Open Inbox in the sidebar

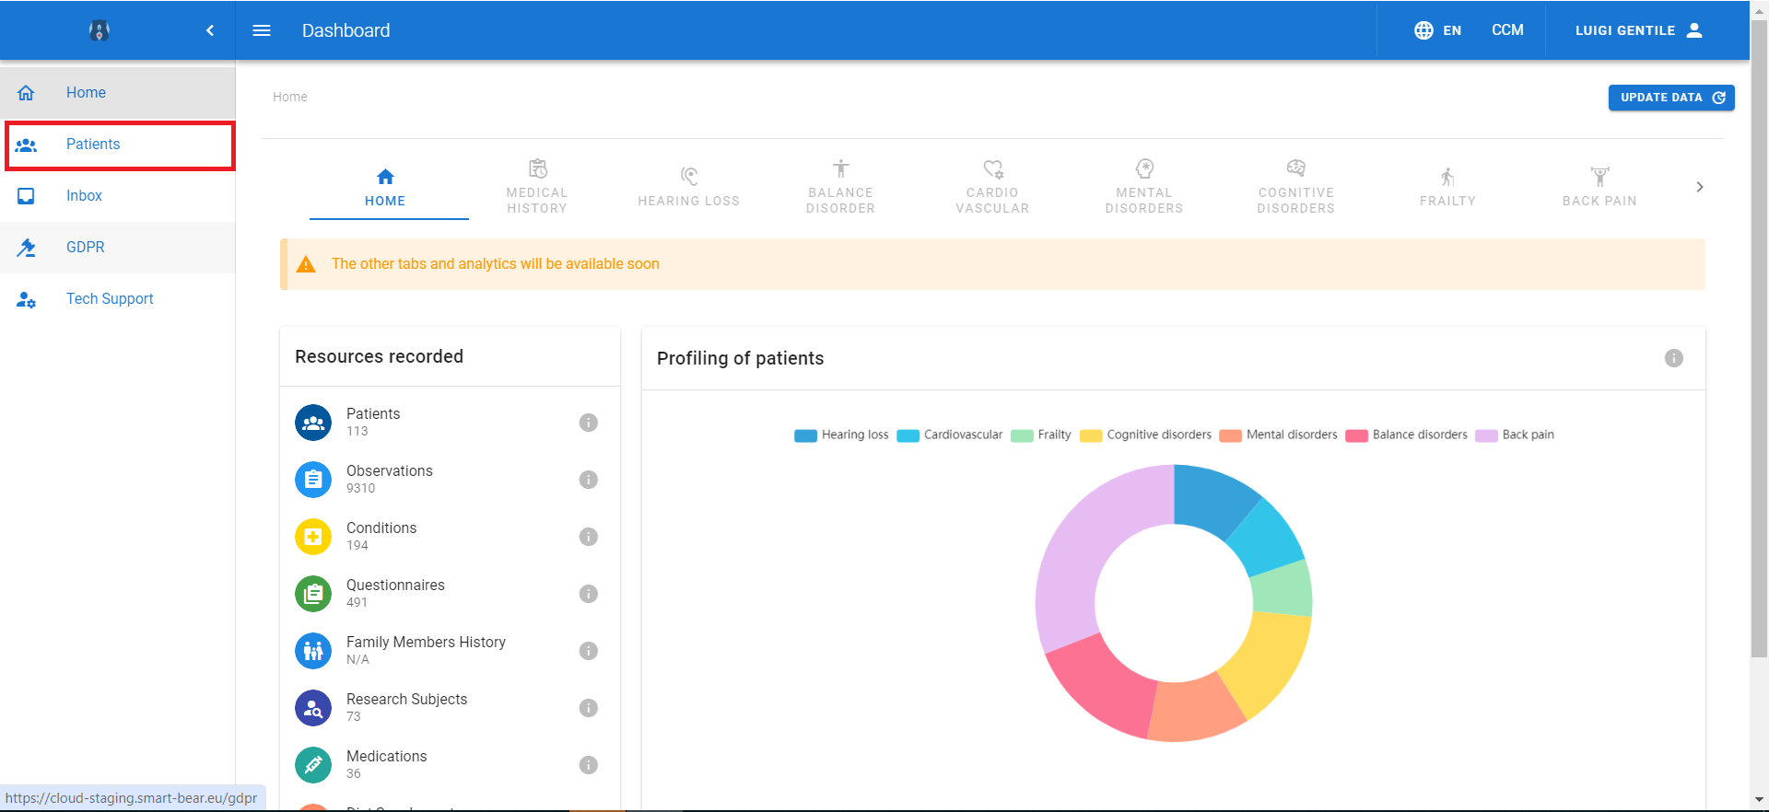click(118, 196)
